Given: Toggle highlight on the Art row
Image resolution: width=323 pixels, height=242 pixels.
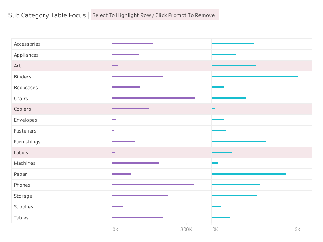Looking at the screenshot, I should (17, 66).
